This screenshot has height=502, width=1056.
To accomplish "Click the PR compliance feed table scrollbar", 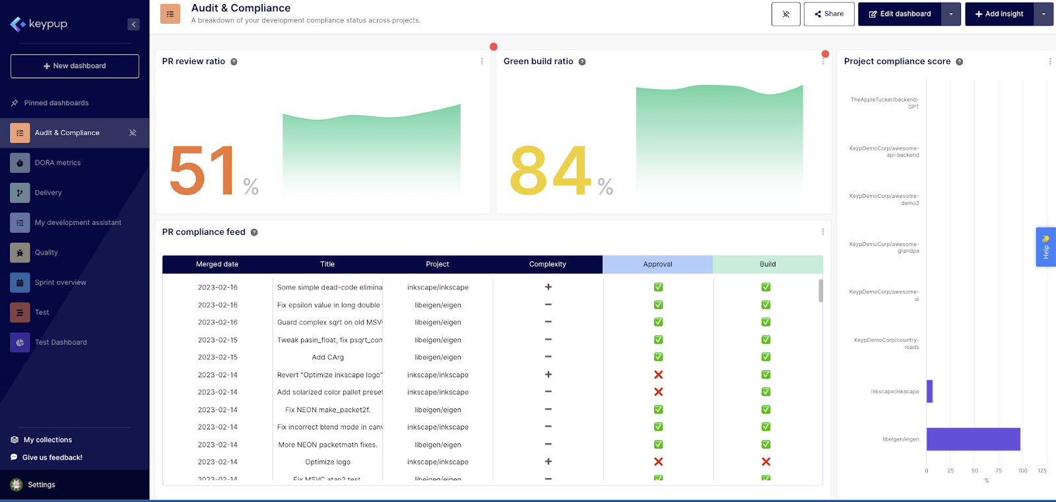I will [x=820, y=290].
